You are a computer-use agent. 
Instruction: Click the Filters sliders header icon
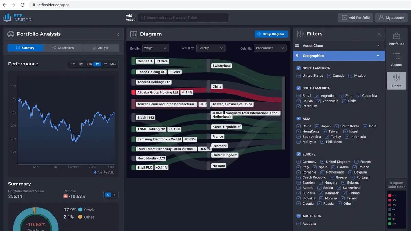[x=300, y=34]
